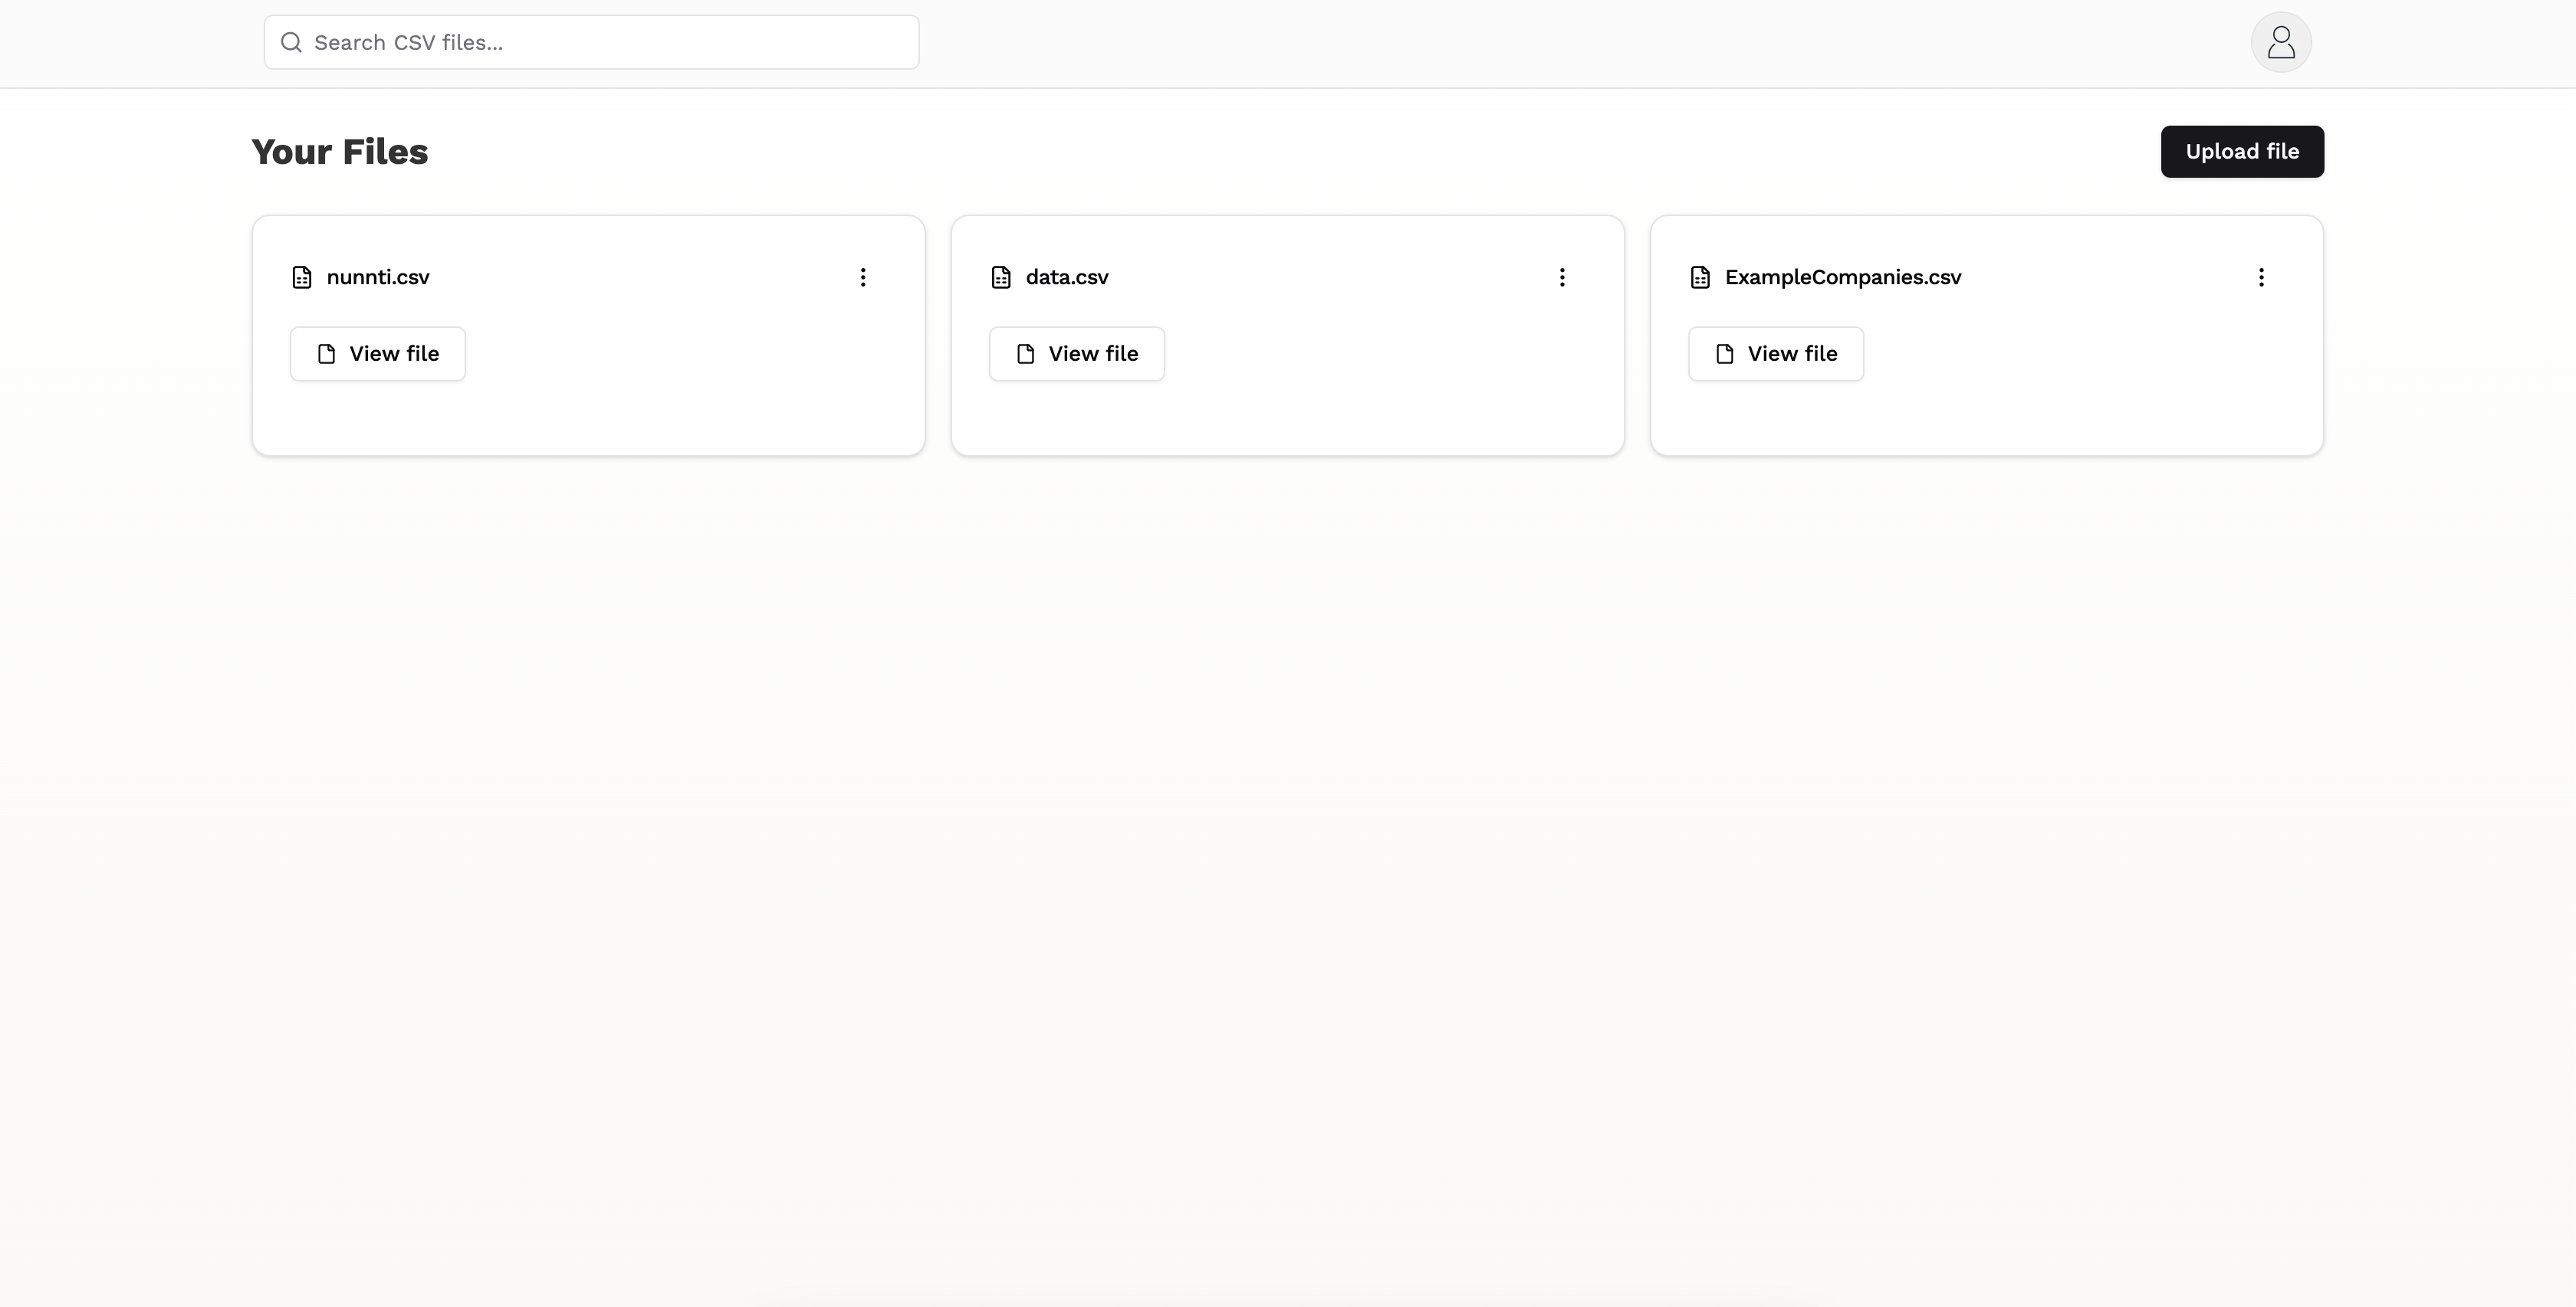Select the ExampleCompanies.csv file name
This screenshot has height=1307, width=2576.
coord(1843,277)
